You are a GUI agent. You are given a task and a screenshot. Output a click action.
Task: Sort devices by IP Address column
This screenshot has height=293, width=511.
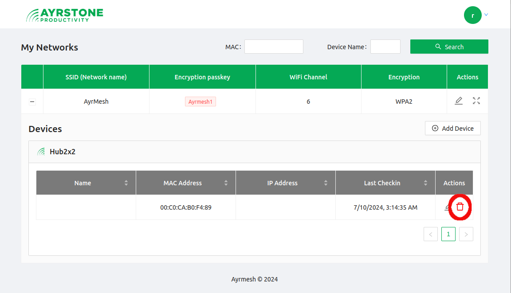coord(326,183)
